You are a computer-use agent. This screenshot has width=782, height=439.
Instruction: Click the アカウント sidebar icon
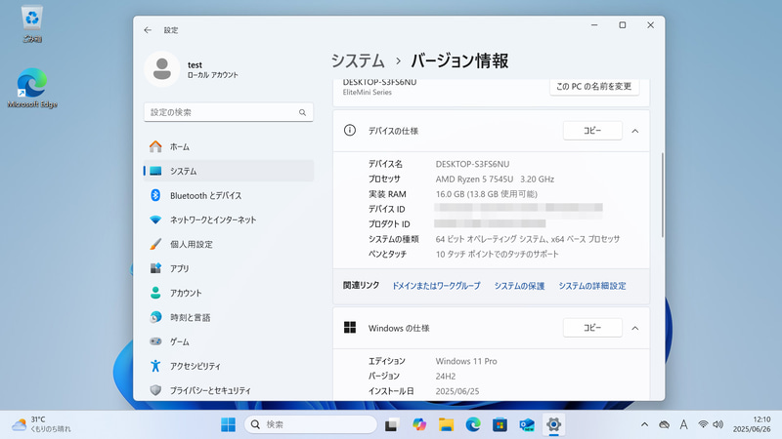click(155, 293)
